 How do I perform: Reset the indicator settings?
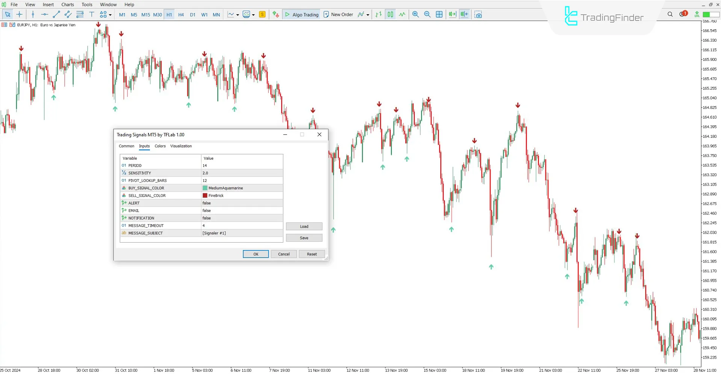click(311, 254)
